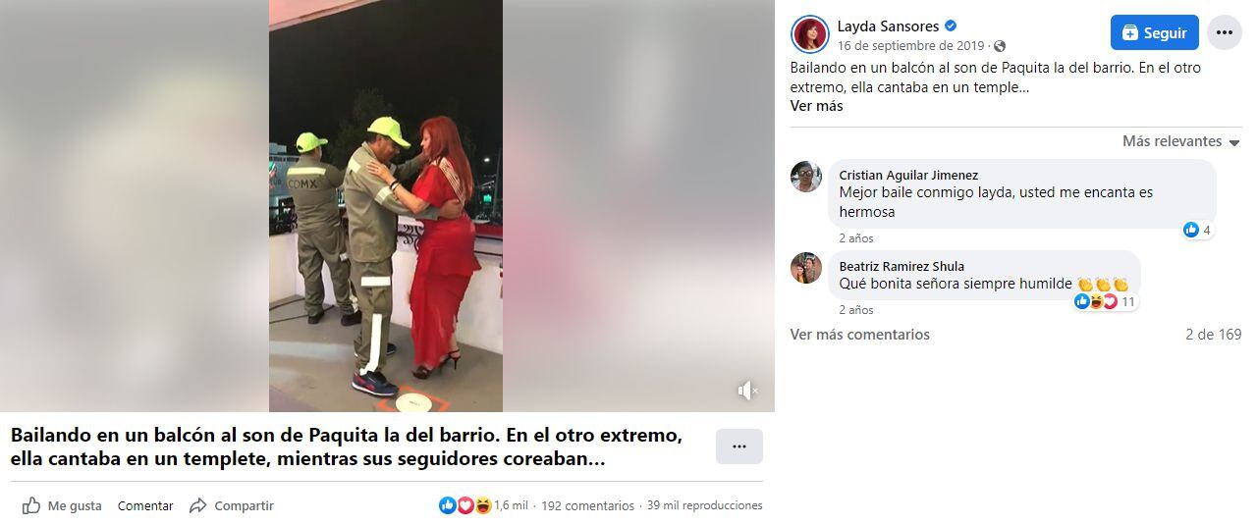Follow Layda Sansores with Seguir button
Viewport: 1257px width, 525px height.
pos(1154,32)
